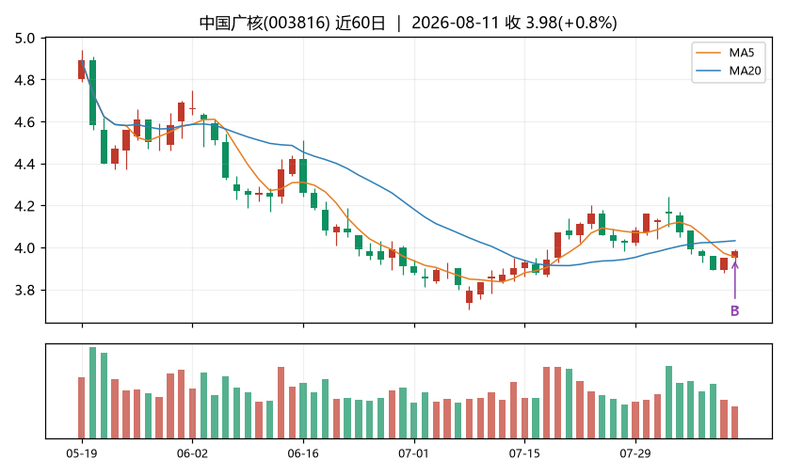Click the 07-15 date axis label
This screenshot has width=787, height=476.
[x=524, y=454]
